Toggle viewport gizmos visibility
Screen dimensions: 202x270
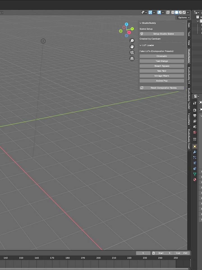pos(150,12)
